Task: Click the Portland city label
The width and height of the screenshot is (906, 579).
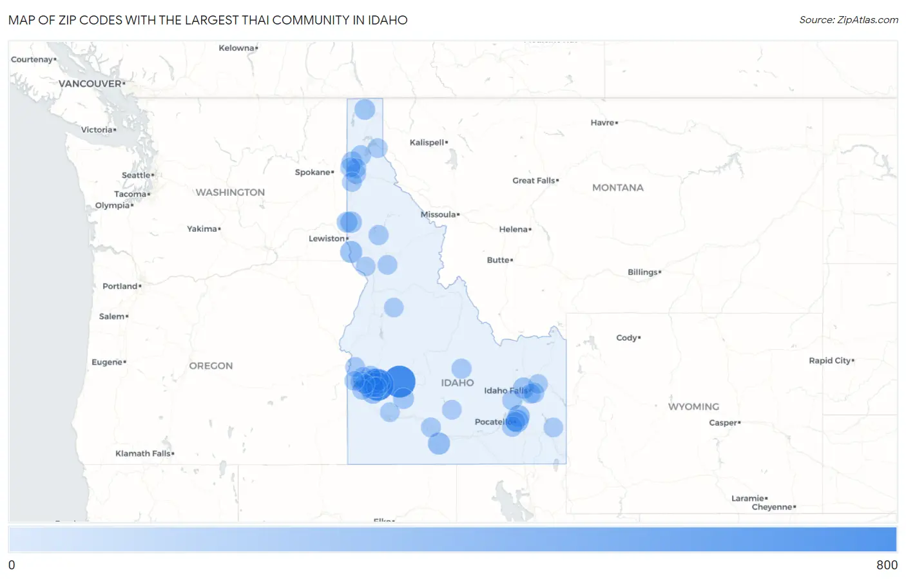Action: tap(120, 286)
